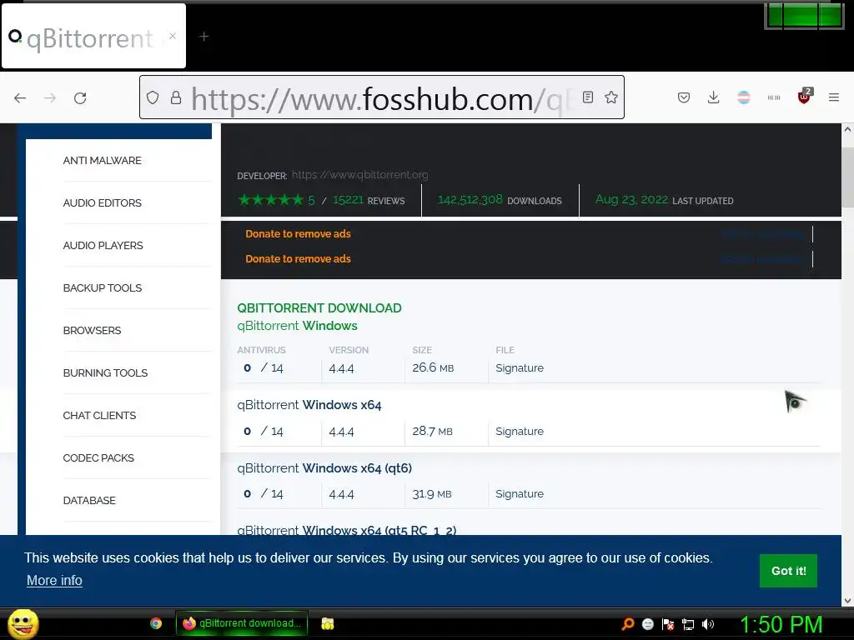Viewport: 854px width, 640px height.
Task: Open network connection tray icon
Action: point(688,624)
